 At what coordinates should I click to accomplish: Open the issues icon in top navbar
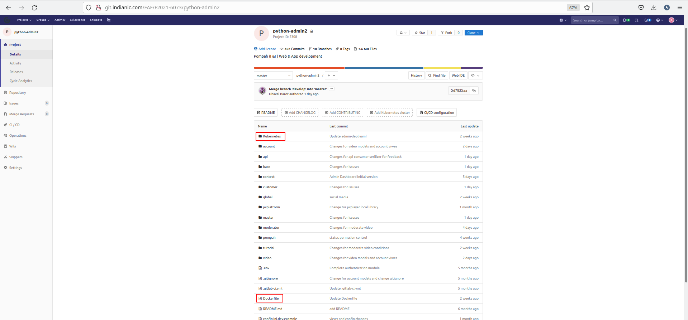coord(626,20)
